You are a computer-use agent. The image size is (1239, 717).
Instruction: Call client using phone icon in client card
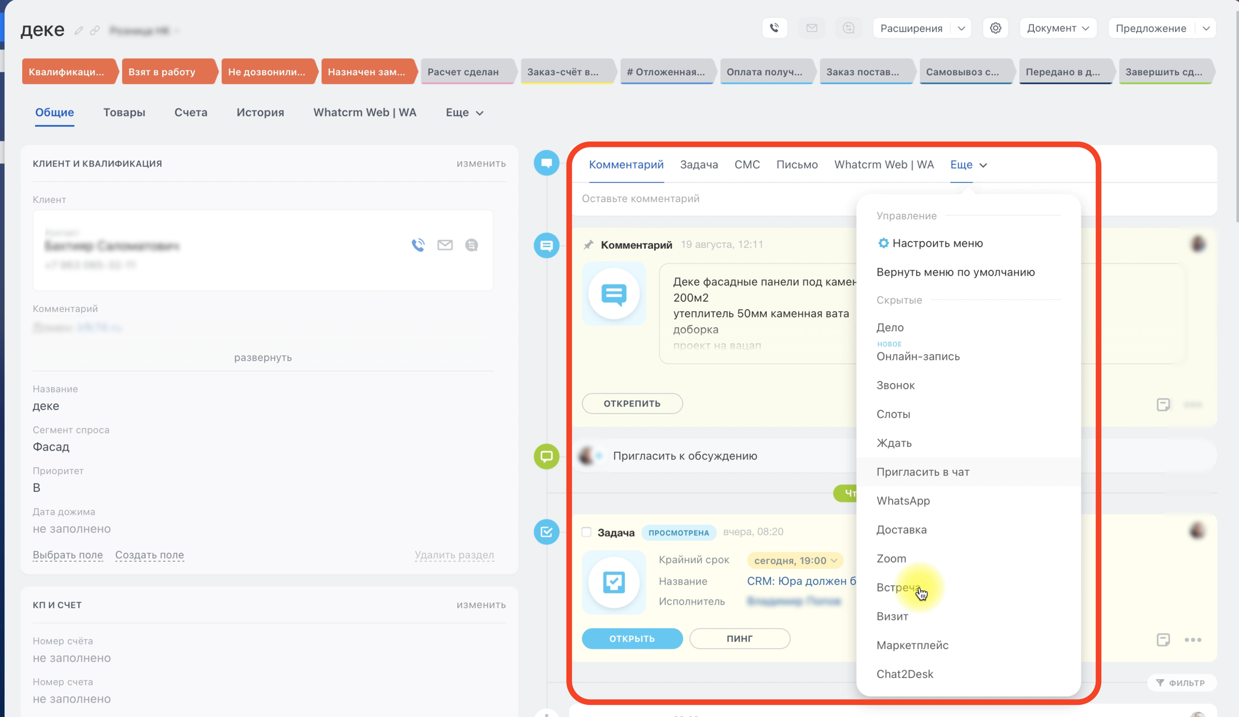pyautogui.click(x=418, y=245)
